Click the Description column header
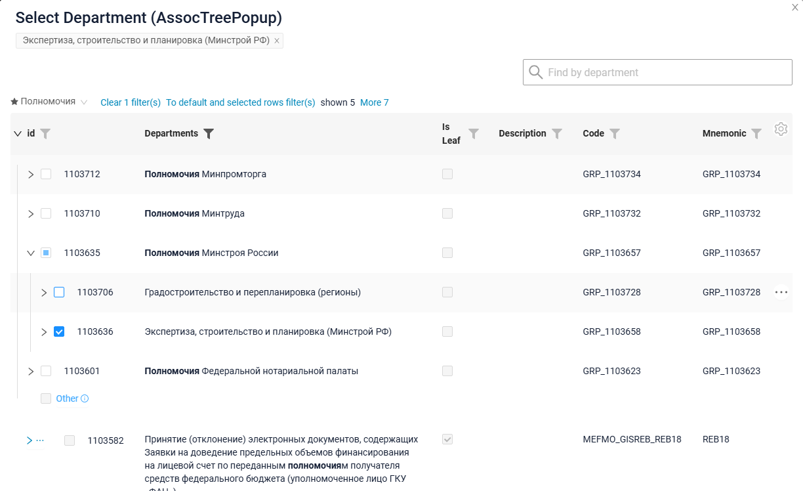The image size is (803, 491). pos(522,133)
